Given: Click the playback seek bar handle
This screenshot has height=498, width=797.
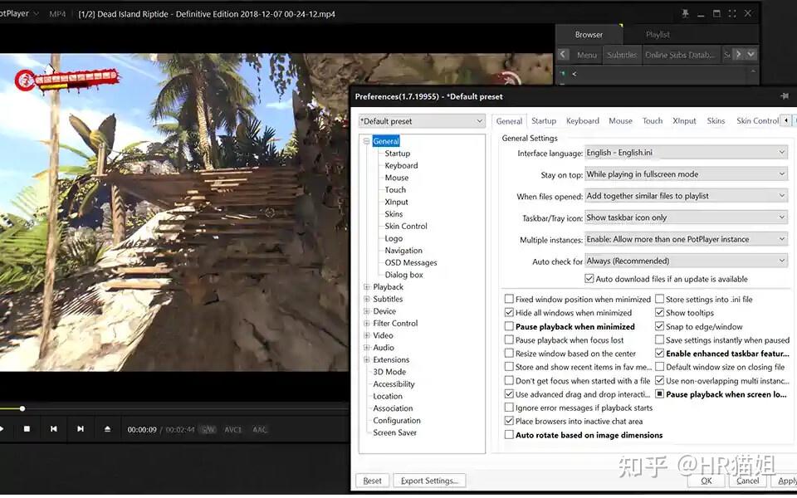Looking at the screenshot, I should tap(22, 408).
